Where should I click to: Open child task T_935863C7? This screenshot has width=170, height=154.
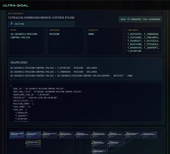[x=134, y=41]
